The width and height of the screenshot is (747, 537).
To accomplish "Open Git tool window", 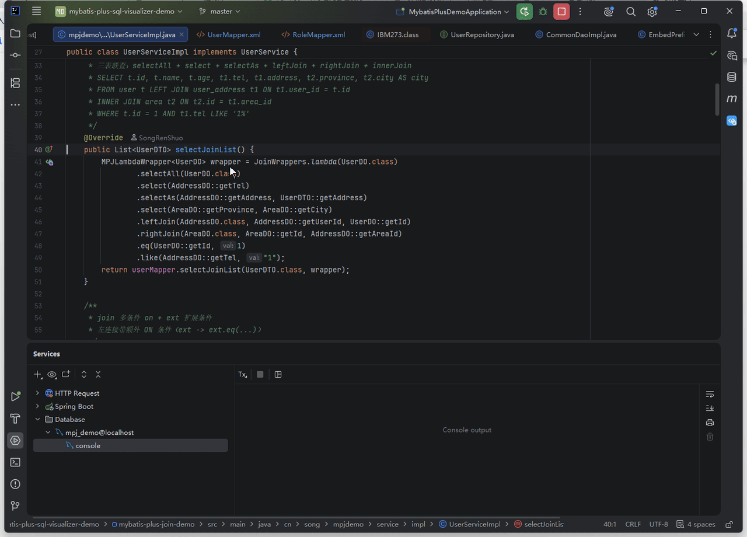I will [x=15, y=505].
